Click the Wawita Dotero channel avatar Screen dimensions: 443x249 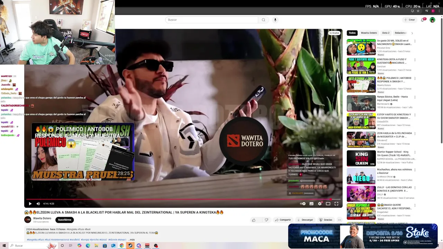click(x=28, y=220)
